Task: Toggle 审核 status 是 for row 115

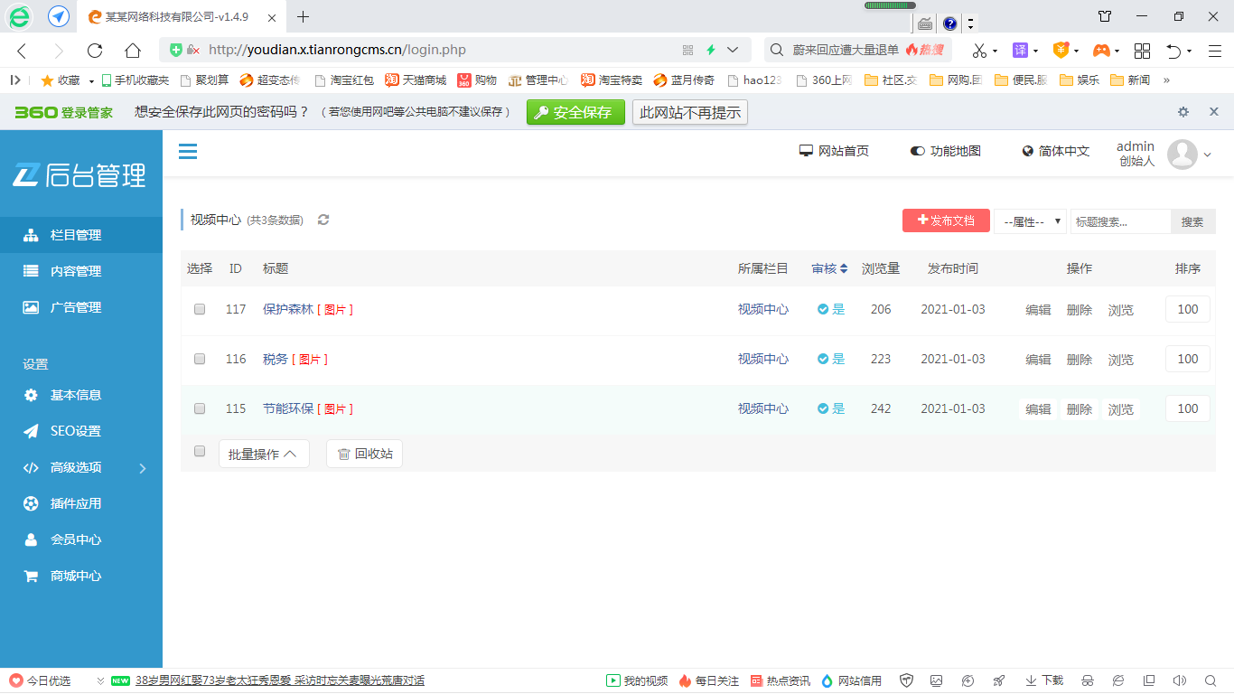Action: tap(831, 408)
